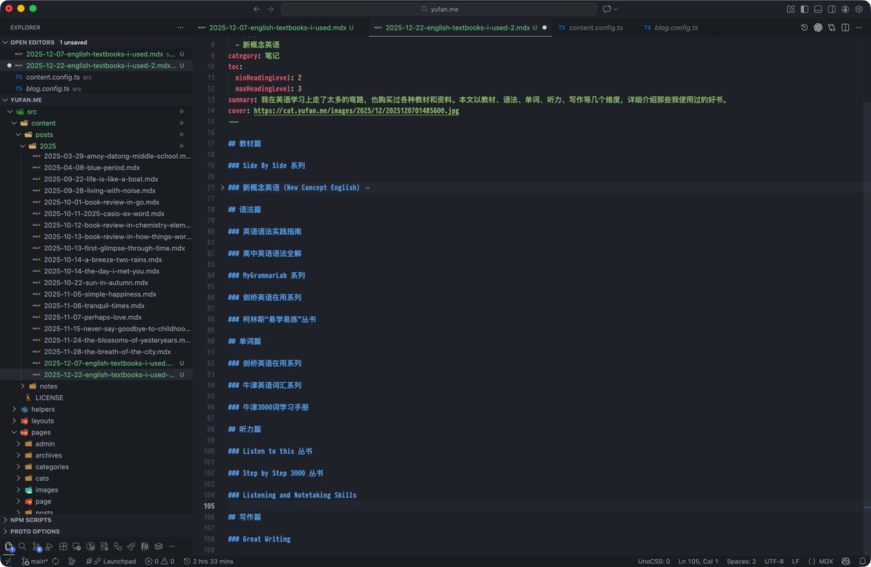Click the yufan.me command center search box

click(x=438, y=9)
